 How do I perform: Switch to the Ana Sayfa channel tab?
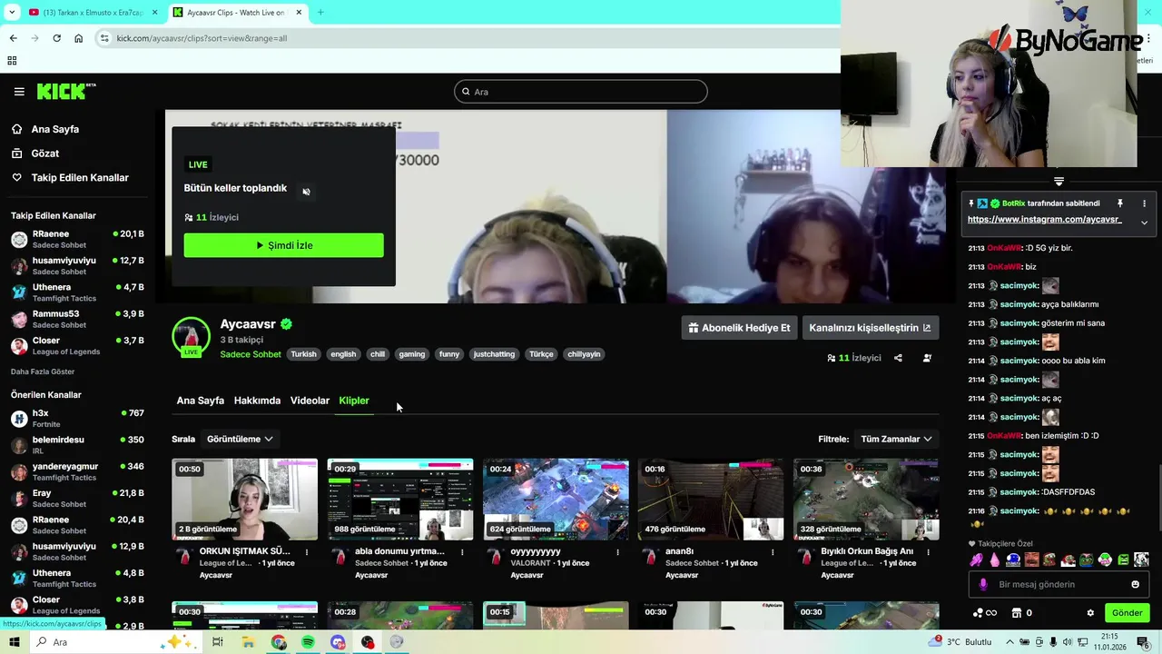[x=201, y=401]
